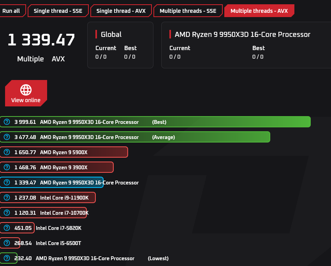Screen dimensions: 331x266
Task: Click the 3 477.48 Average score bar
Action: (135, 137)
